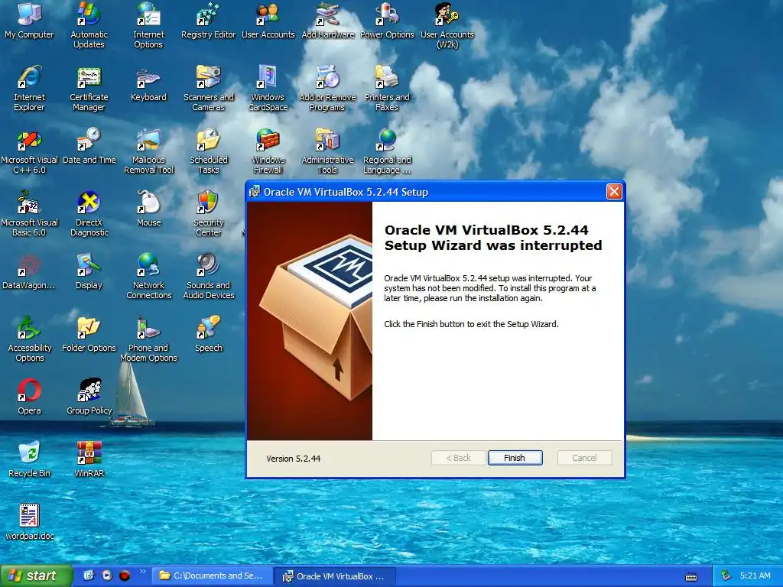Select the Internet Explorer desktop icon
Viewport: 783px width, 587px height.
29,89
